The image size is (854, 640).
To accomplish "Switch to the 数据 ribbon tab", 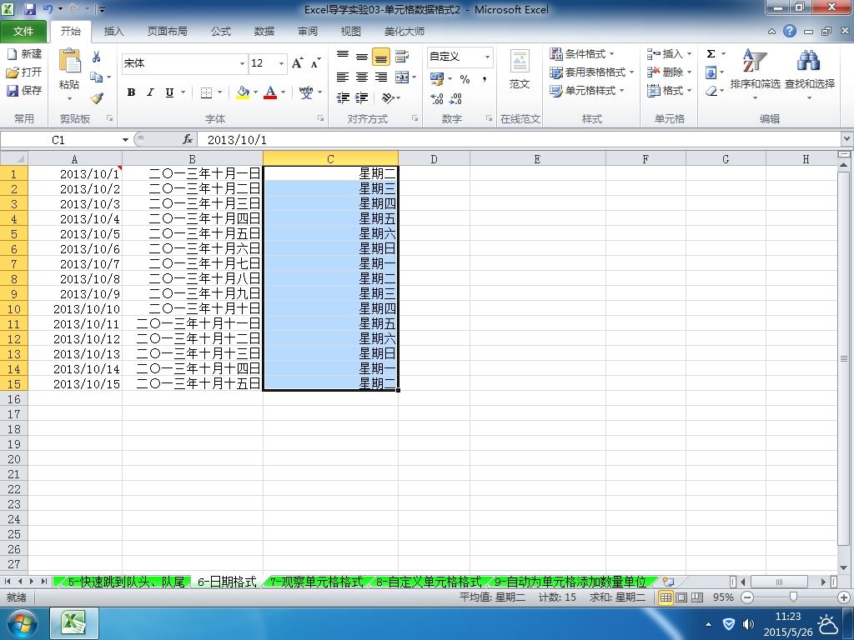I will 264,32.
